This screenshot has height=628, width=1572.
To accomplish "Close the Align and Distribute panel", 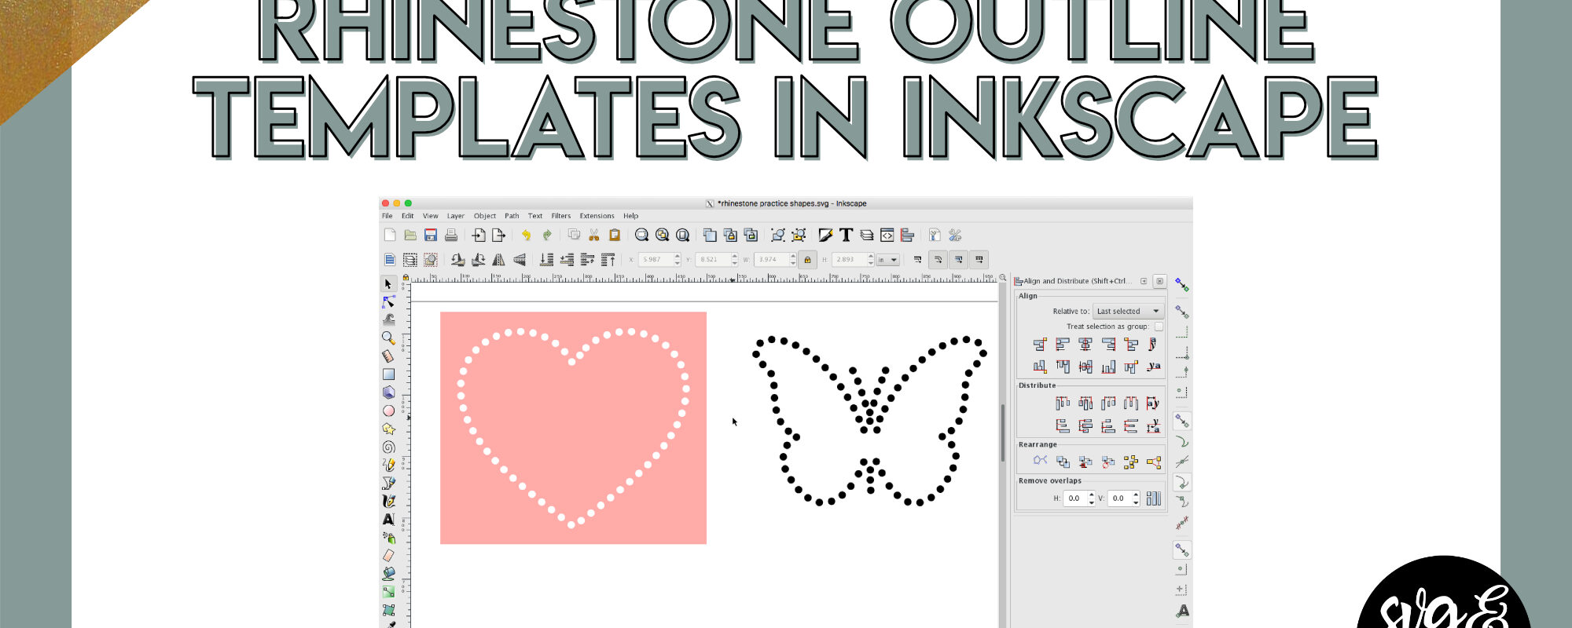I will click(1159, 281).
